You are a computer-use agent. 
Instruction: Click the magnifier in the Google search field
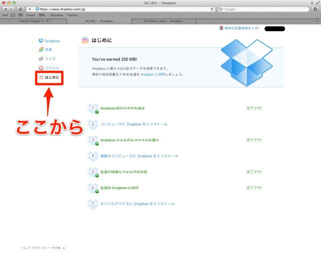pos(221,9)
